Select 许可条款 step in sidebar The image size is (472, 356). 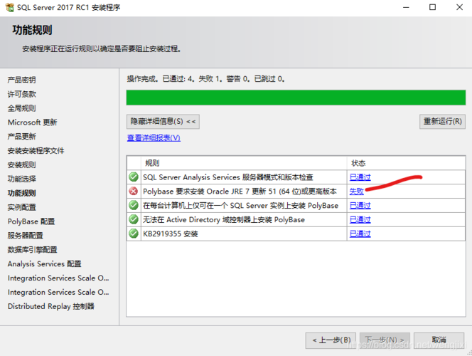pos(21,94)
